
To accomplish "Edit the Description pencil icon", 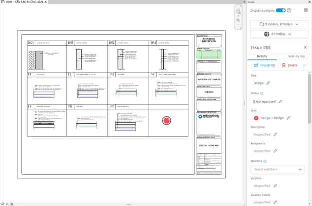I will click(x=275, y=134).
